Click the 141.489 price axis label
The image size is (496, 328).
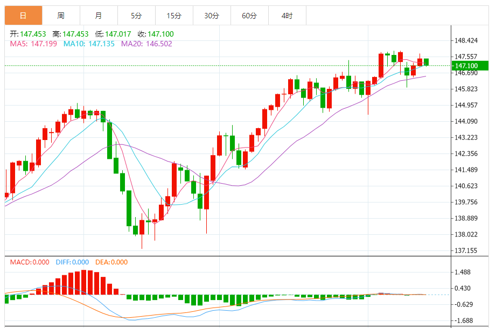click(x=466, y=170)
